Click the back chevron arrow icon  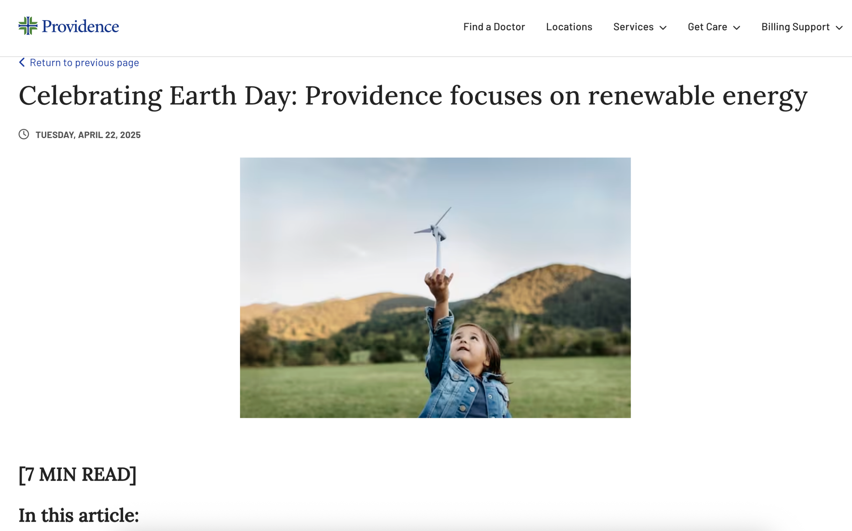22,63
